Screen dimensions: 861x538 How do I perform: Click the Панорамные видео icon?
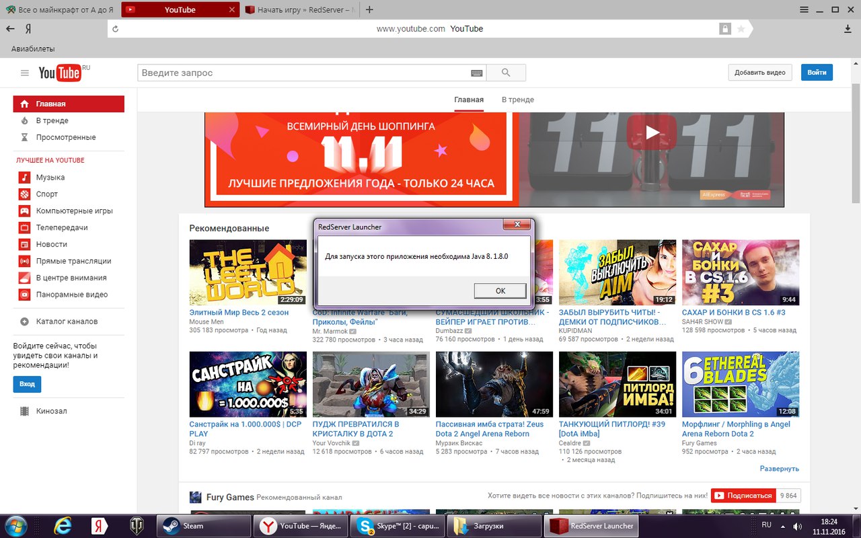pos(24,295)
